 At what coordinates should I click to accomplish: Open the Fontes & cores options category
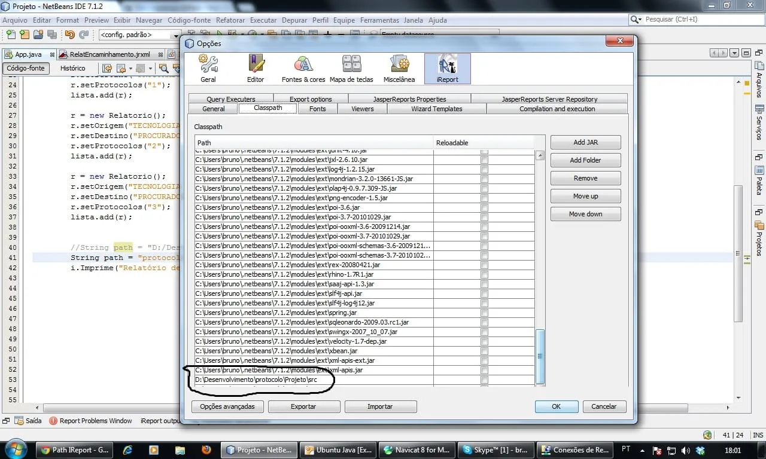tap(303, 69)
